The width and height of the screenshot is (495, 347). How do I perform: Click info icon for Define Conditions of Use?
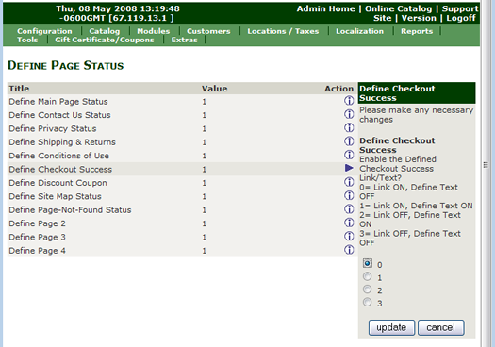coord(349,155)
